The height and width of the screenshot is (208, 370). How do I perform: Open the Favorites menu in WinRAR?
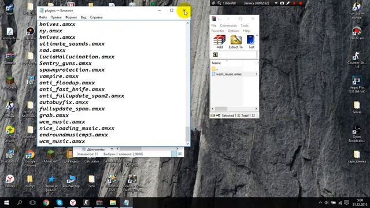coord(217,31)
